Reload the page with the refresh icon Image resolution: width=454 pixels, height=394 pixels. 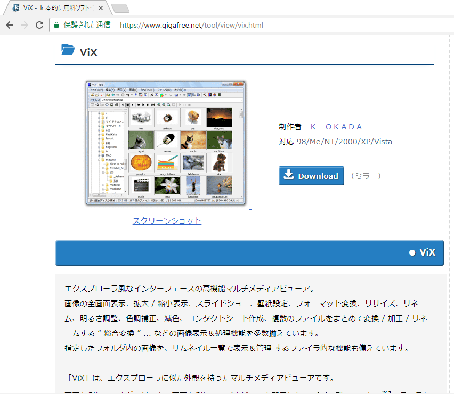click(39, 25)
